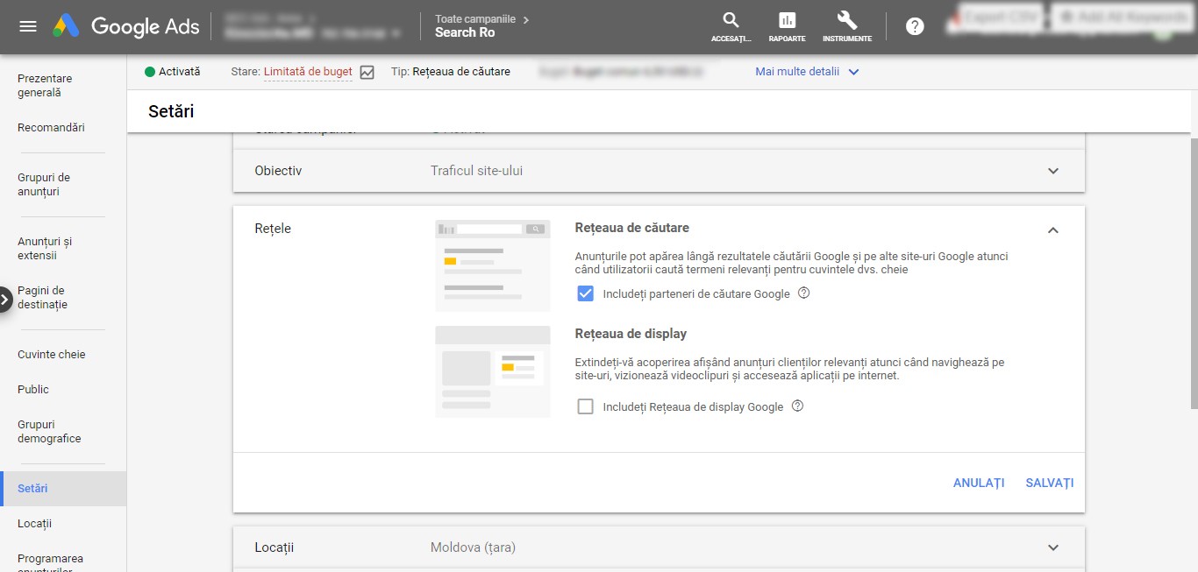Click the SALVAȚI button

[x=1049, y=483]
